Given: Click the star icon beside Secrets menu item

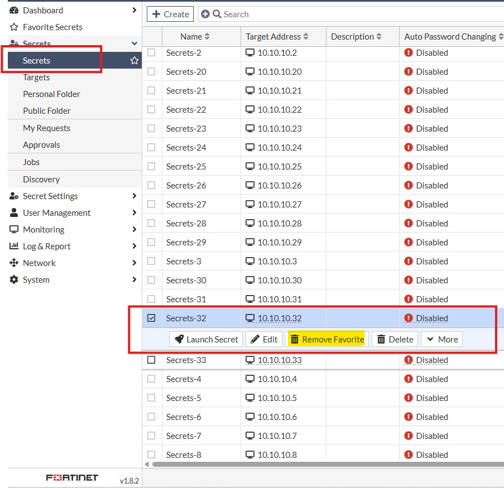Looking at the screenshot, I should (135, 60).
